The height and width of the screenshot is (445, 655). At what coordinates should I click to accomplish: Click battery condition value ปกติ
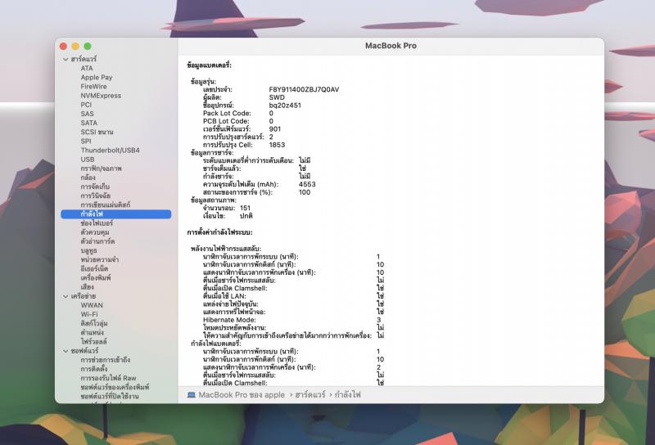pos(246,216)
